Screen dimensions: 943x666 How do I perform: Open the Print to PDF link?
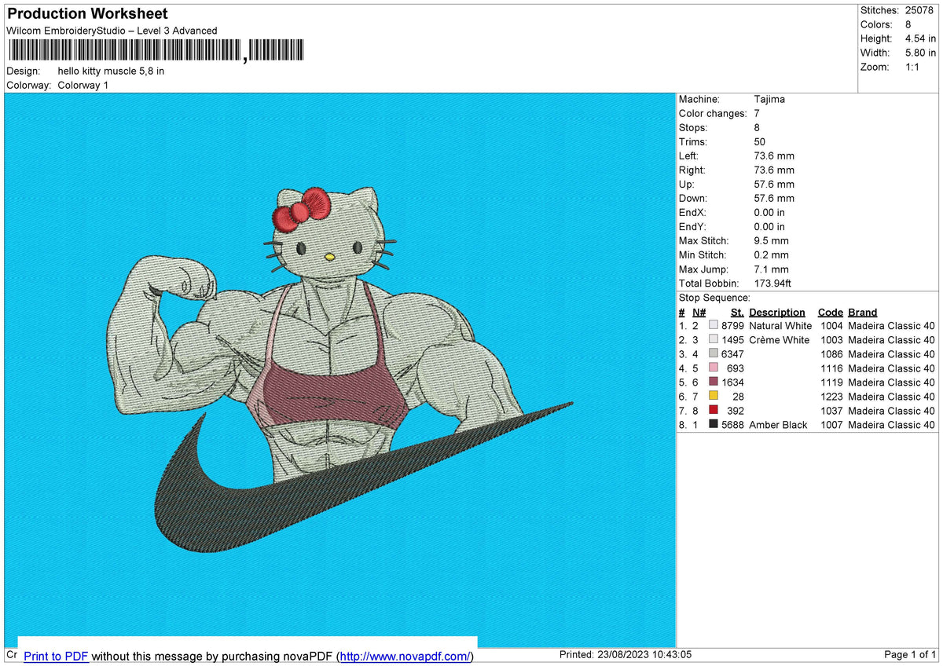(x=55, y=656)
